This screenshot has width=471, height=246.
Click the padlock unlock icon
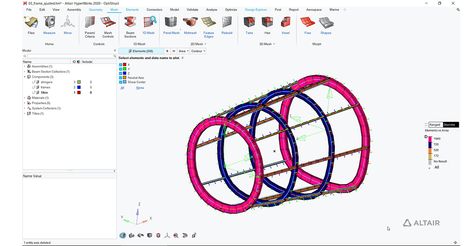(194, 235)
